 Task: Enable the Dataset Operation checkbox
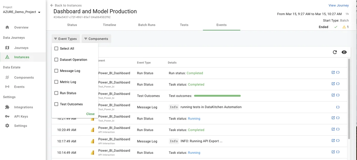(x=56, y=60)
